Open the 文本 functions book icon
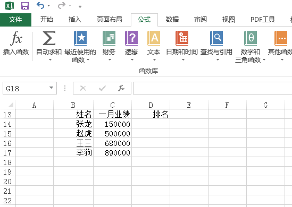Viewport: 292px width, 207px height. coord(154,38)
